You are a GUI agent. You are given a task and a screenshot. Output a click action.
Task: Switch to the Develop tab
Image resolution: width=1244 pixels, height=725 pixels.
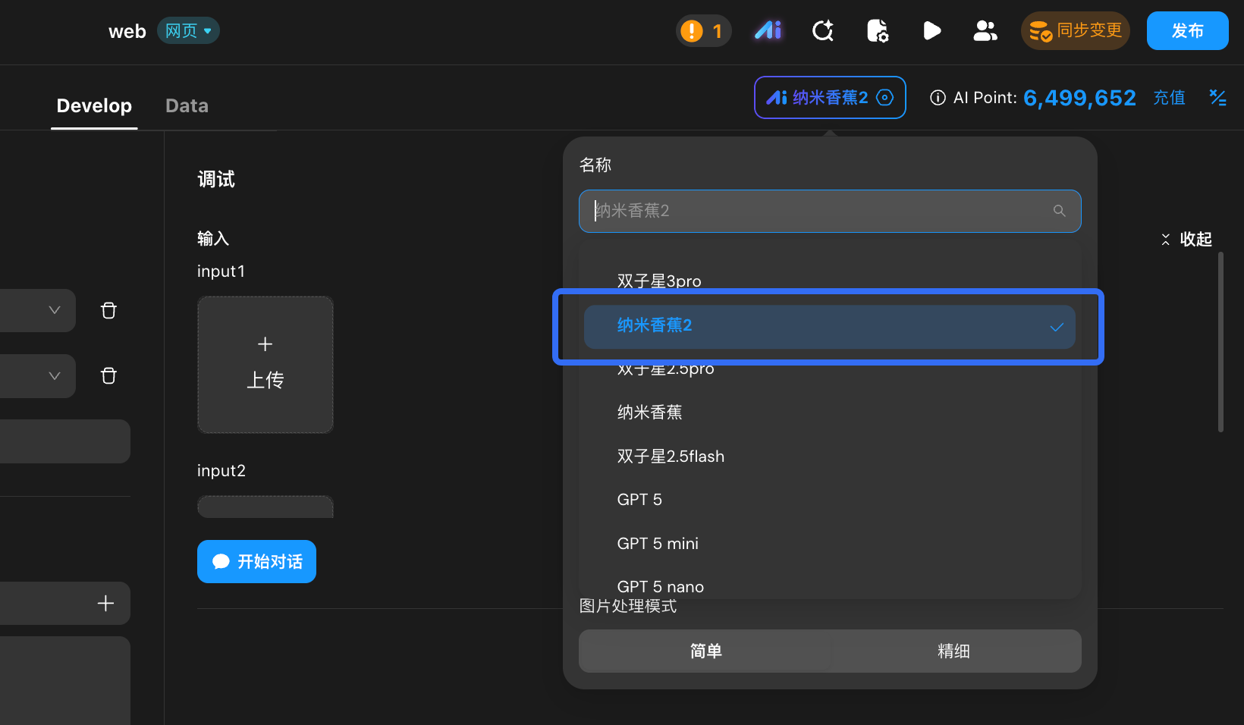[x=94, y=105]
